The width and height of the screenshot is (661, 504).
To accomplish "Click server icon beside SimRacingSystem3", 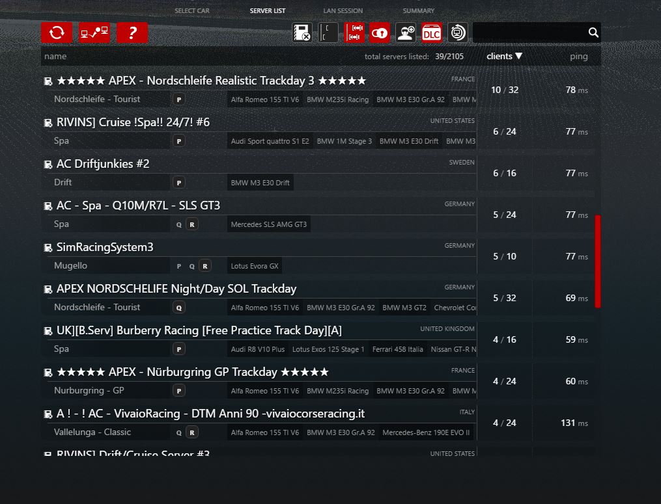I will point(48,248).
